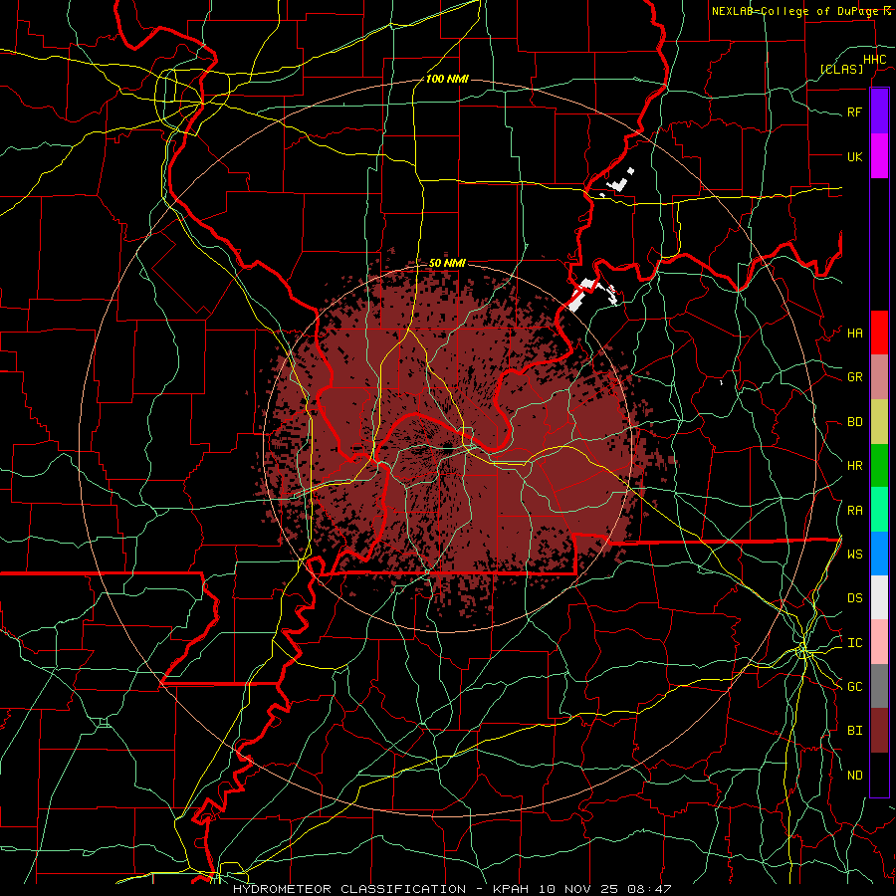
Task: Click the magenta UK color swatch
Action: pos(879,156)
